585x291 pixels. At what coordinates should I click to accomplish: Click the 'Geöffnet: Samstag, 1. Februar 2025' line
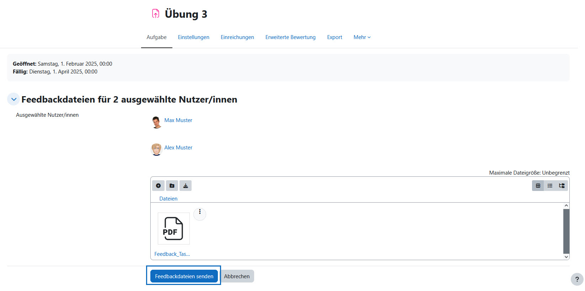coord(63,64)
